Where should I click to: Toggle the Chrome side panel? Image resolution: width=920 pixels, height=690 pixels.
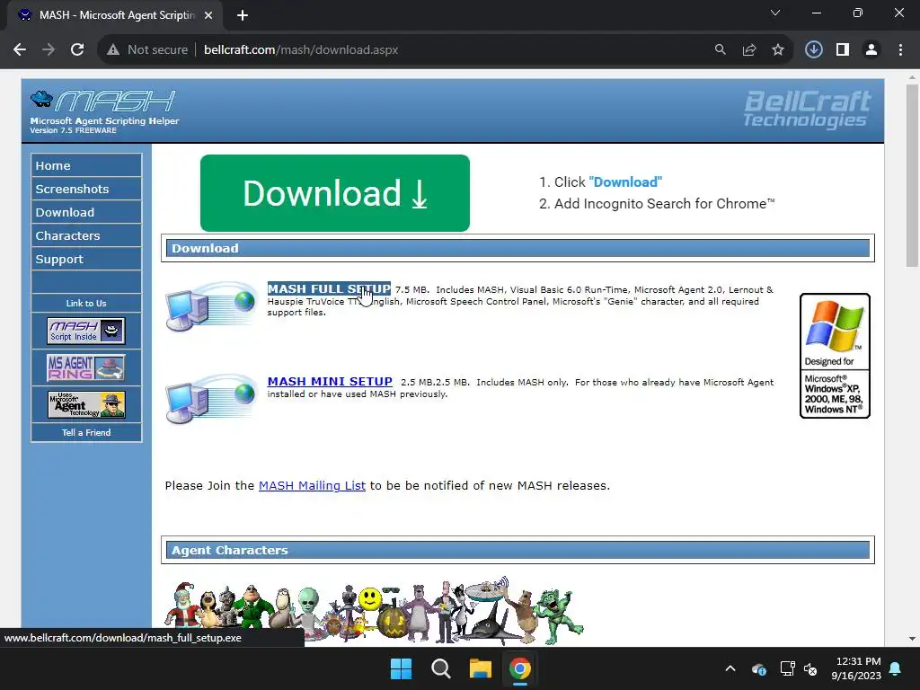coord(843,50)
